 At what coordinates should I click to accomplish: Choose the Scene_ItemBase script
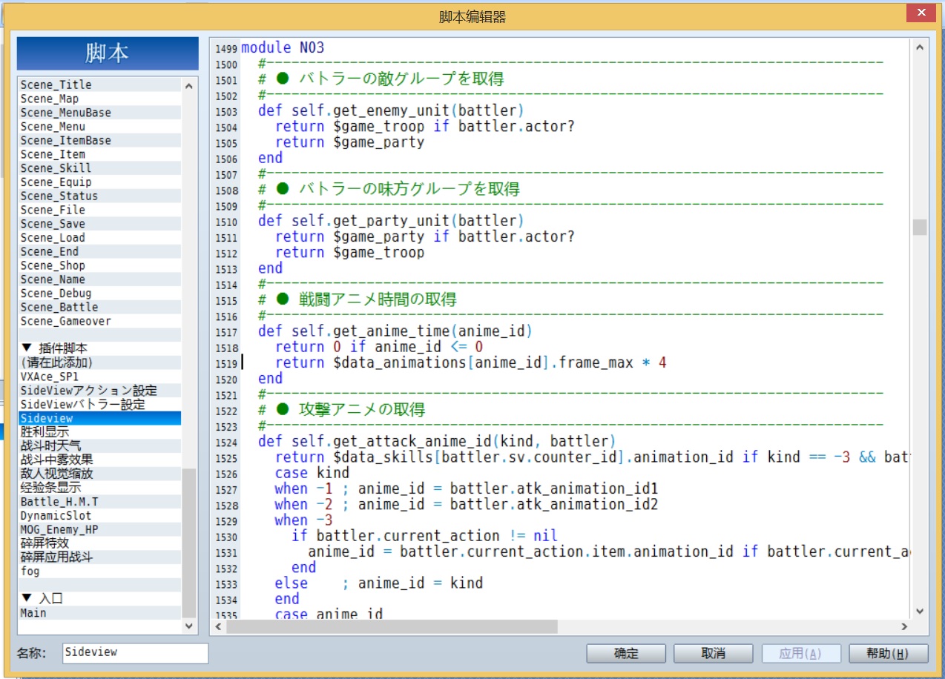(x=99, y=141)
